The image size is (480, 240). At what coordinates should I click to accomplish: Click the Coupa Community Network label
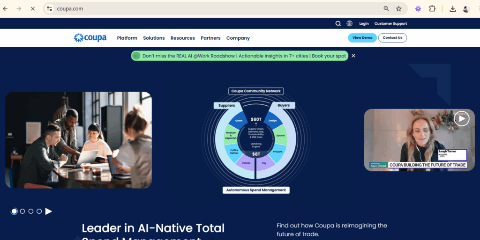pos(256,91)
